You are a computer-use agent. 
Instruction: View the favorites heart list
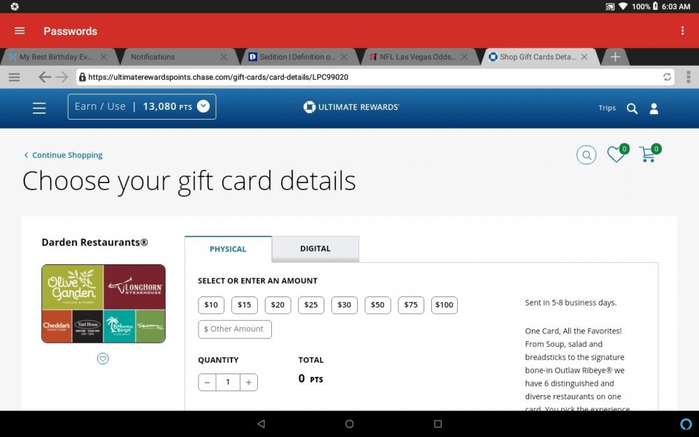[x=617, y=154]
